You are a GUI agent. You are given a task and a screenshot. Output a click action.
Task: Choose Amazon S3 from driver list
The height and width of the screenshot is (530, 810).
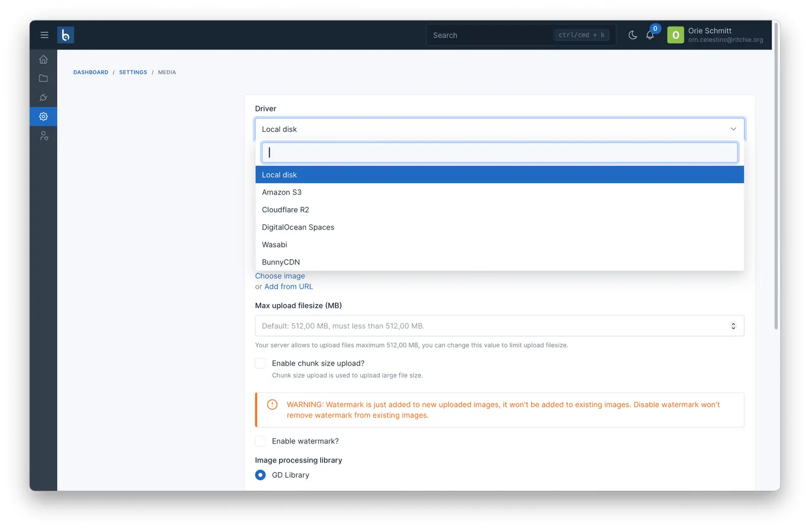point(499,192)
